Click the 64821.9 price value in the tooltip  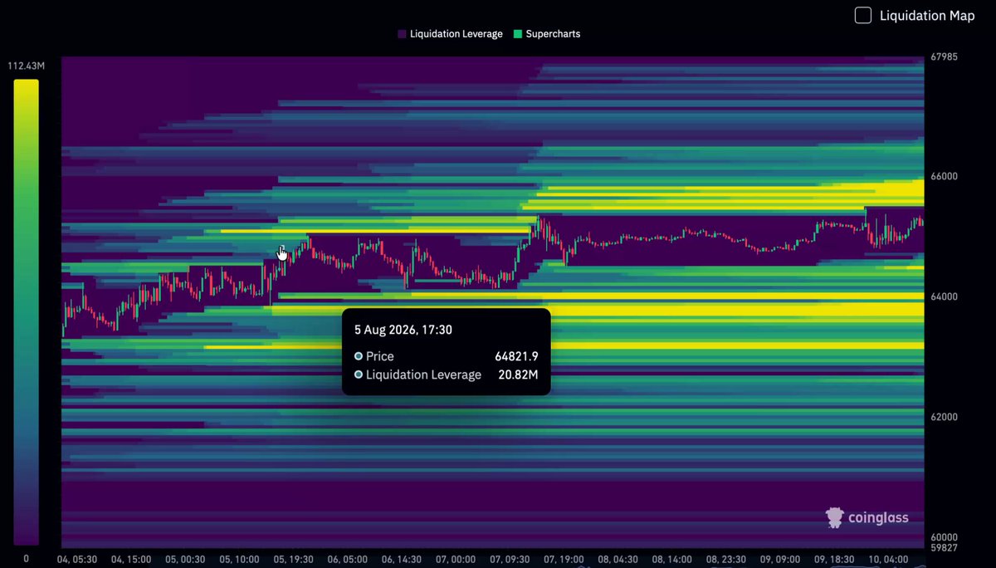click(x=516, y=356)
